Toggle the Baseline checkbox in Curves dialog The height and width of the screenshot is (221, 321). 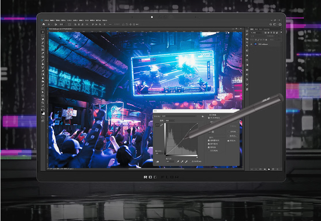coord(209,147)
